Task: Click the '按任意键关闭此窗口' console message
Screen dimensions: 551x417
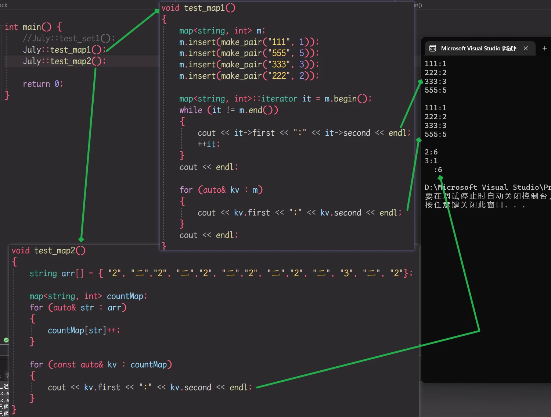Action: pyautogui.click(x=475, y=205)
